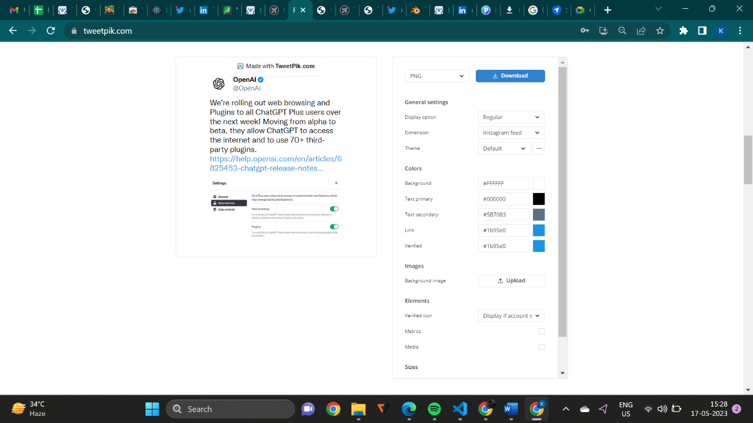This screenshot has width=753, height=423.
Task: Share this page from the address bar
Action: (x=641, y=31)
